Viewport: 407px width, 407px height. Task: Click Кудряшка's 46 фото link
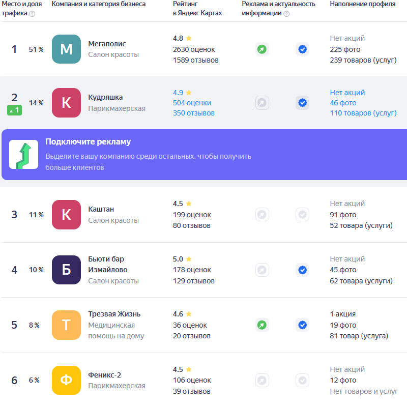pyautogui.click(x=343, y=103)
